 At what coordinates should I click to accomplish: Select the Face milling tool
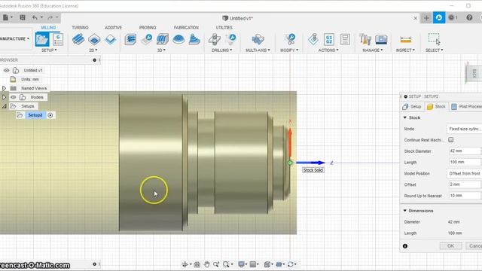point(111,39)
